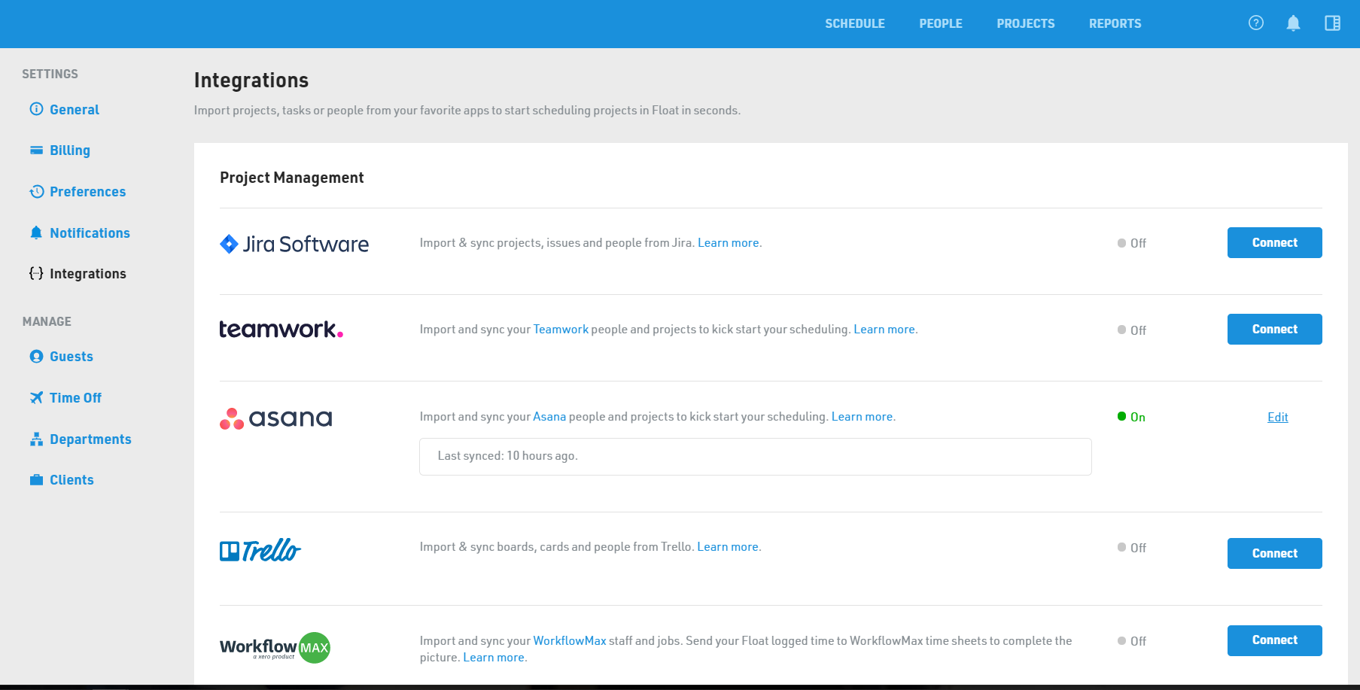Viewport: 1360px width, 690px height.
Task: Open the side panel layout icon
Action: coord(1332,23)
